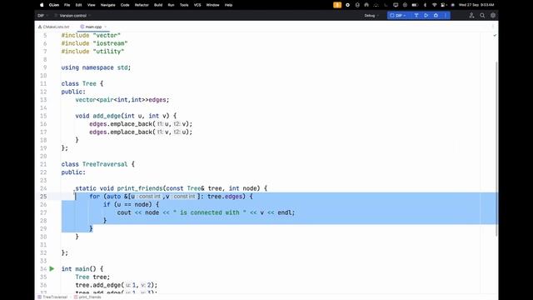Open the editor tabs options dots at right
Screen dimensions: 533x300
(x=492, y=27)
